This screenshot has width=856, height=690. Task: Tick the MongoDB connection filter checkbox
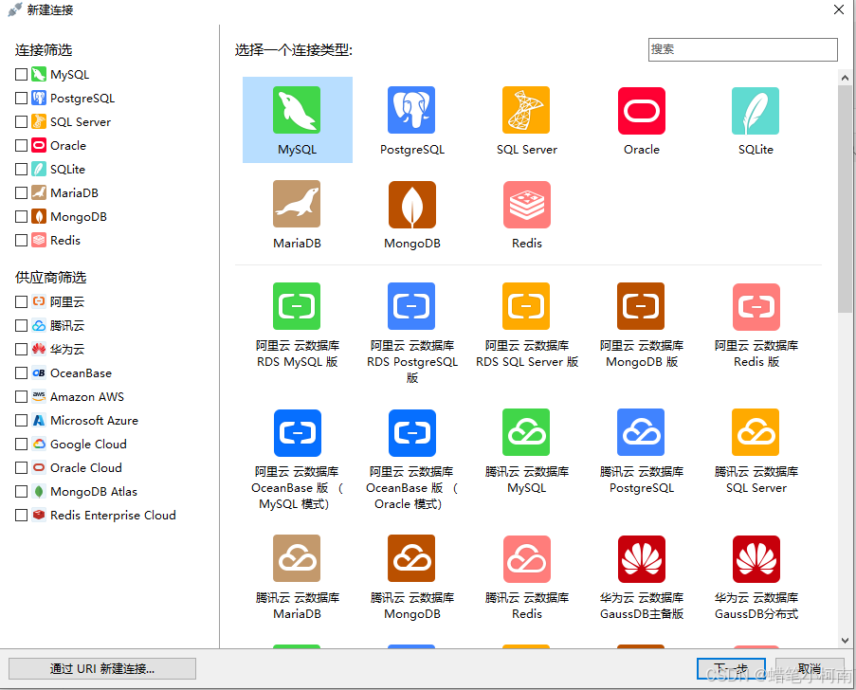(21, 216)
